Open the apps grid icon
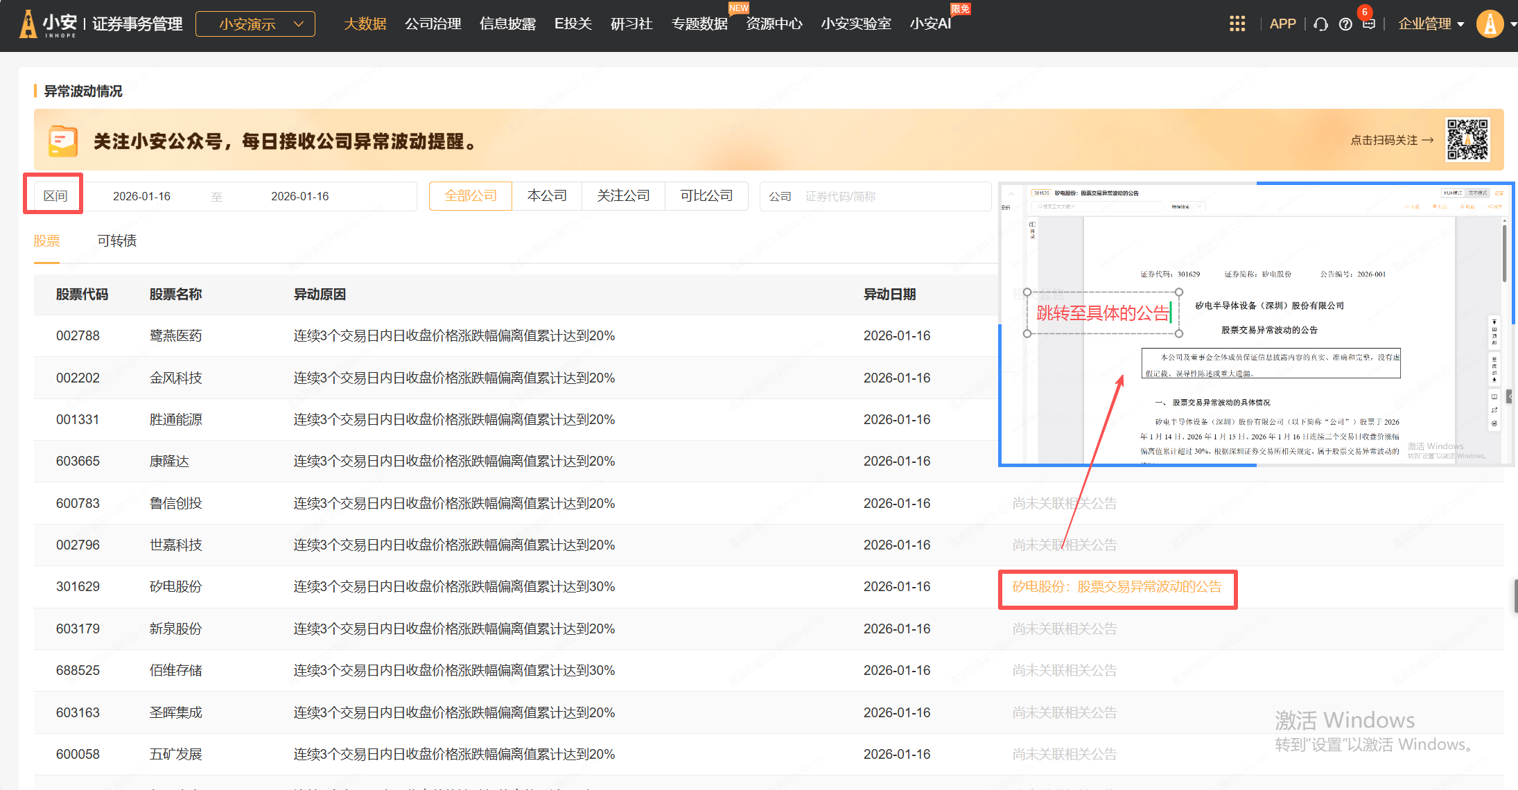This screenshot has width=1518, height=790. 1237,24
